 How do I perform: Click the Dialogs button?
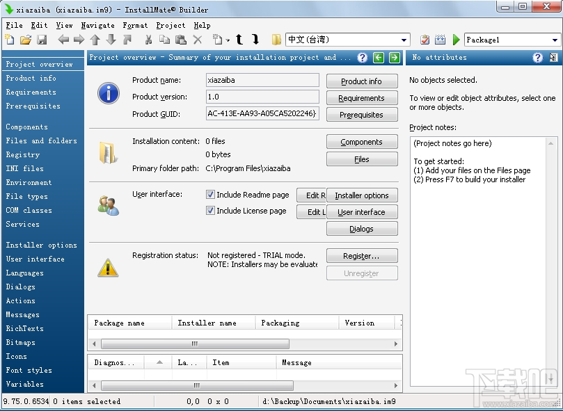362,229
